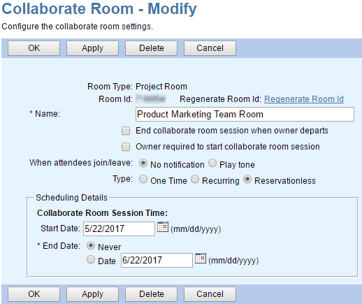Select Never for the End Date
The height and width of the screenshot is (304, 362).
[x=91, y=245]
